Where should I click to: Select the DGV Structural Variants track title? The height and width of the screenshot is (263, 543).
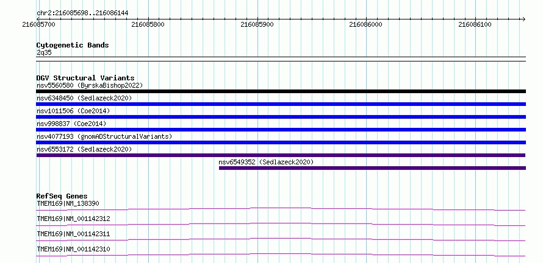[x=85, y=78]
